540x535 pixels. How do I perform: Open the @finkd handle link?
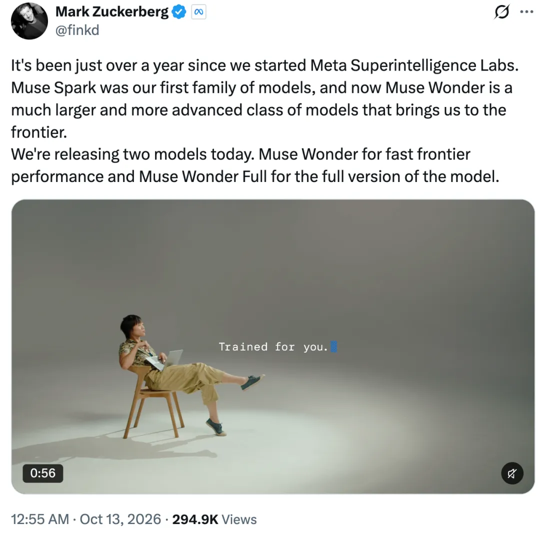(x=77, y=30)
